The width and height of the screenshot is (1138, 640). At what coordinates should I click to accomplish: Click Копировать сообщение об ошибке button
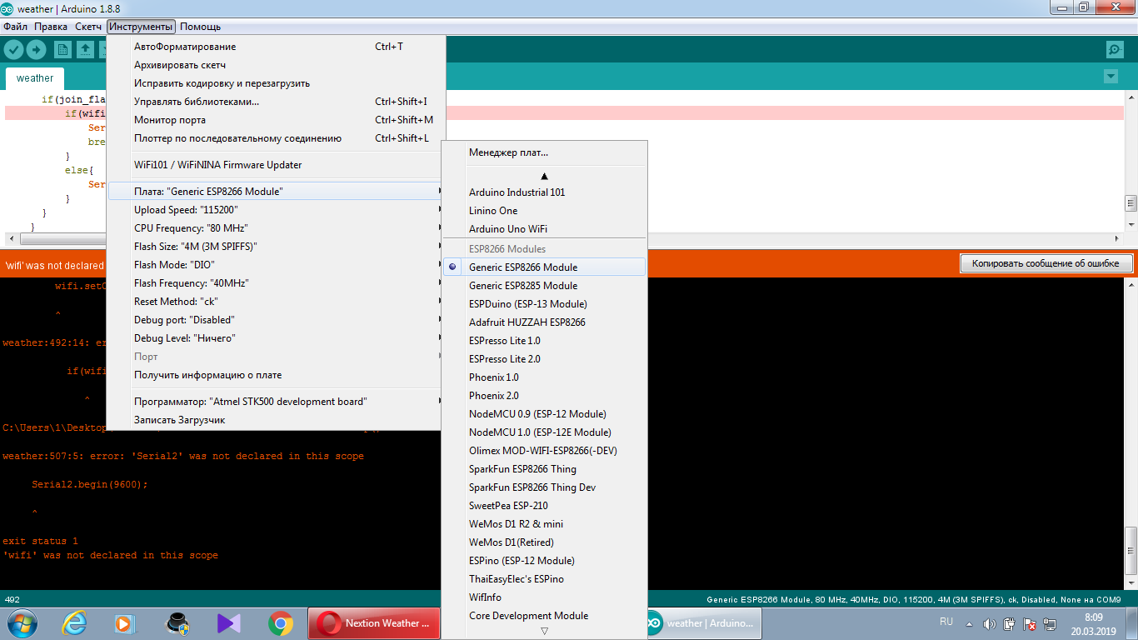[1046, 263]
